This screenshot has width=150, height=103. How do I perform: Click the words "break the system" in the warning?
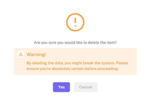coord(99,63)
